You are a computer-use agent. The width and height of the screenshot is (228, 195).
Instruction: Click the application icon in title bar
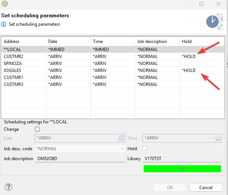4,4
